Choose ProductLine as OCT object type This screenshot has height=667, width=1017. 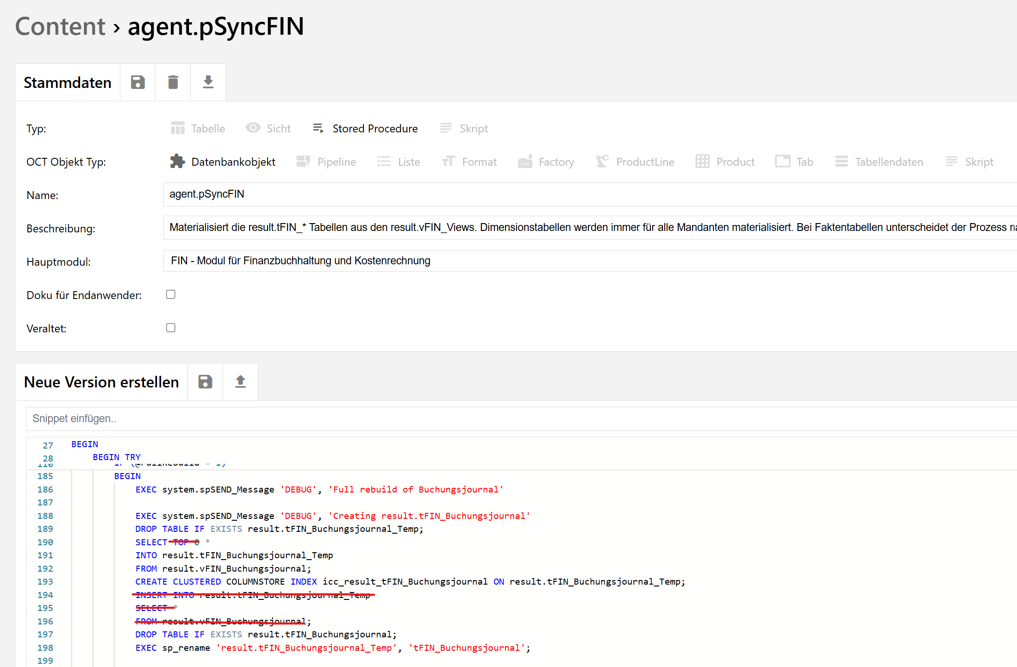click(635, 162)
